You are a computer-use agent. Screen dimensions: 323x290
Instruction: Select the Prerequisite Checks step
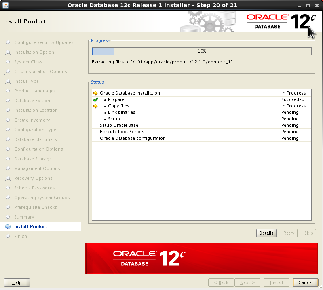click(x=36, y=207)
